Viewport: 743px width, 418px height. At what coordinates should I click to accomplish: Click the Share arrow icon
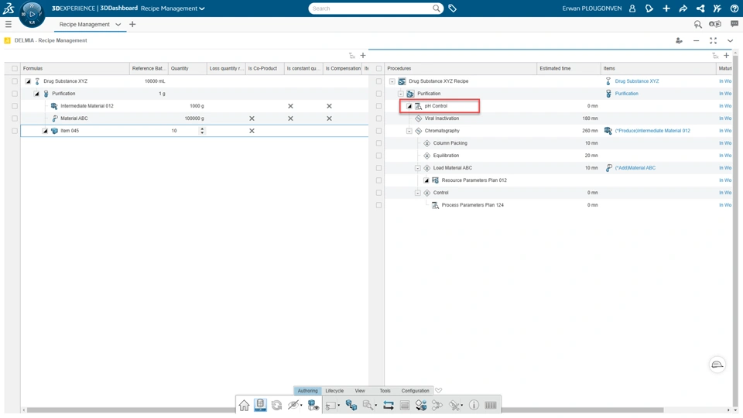click(683, 9)
